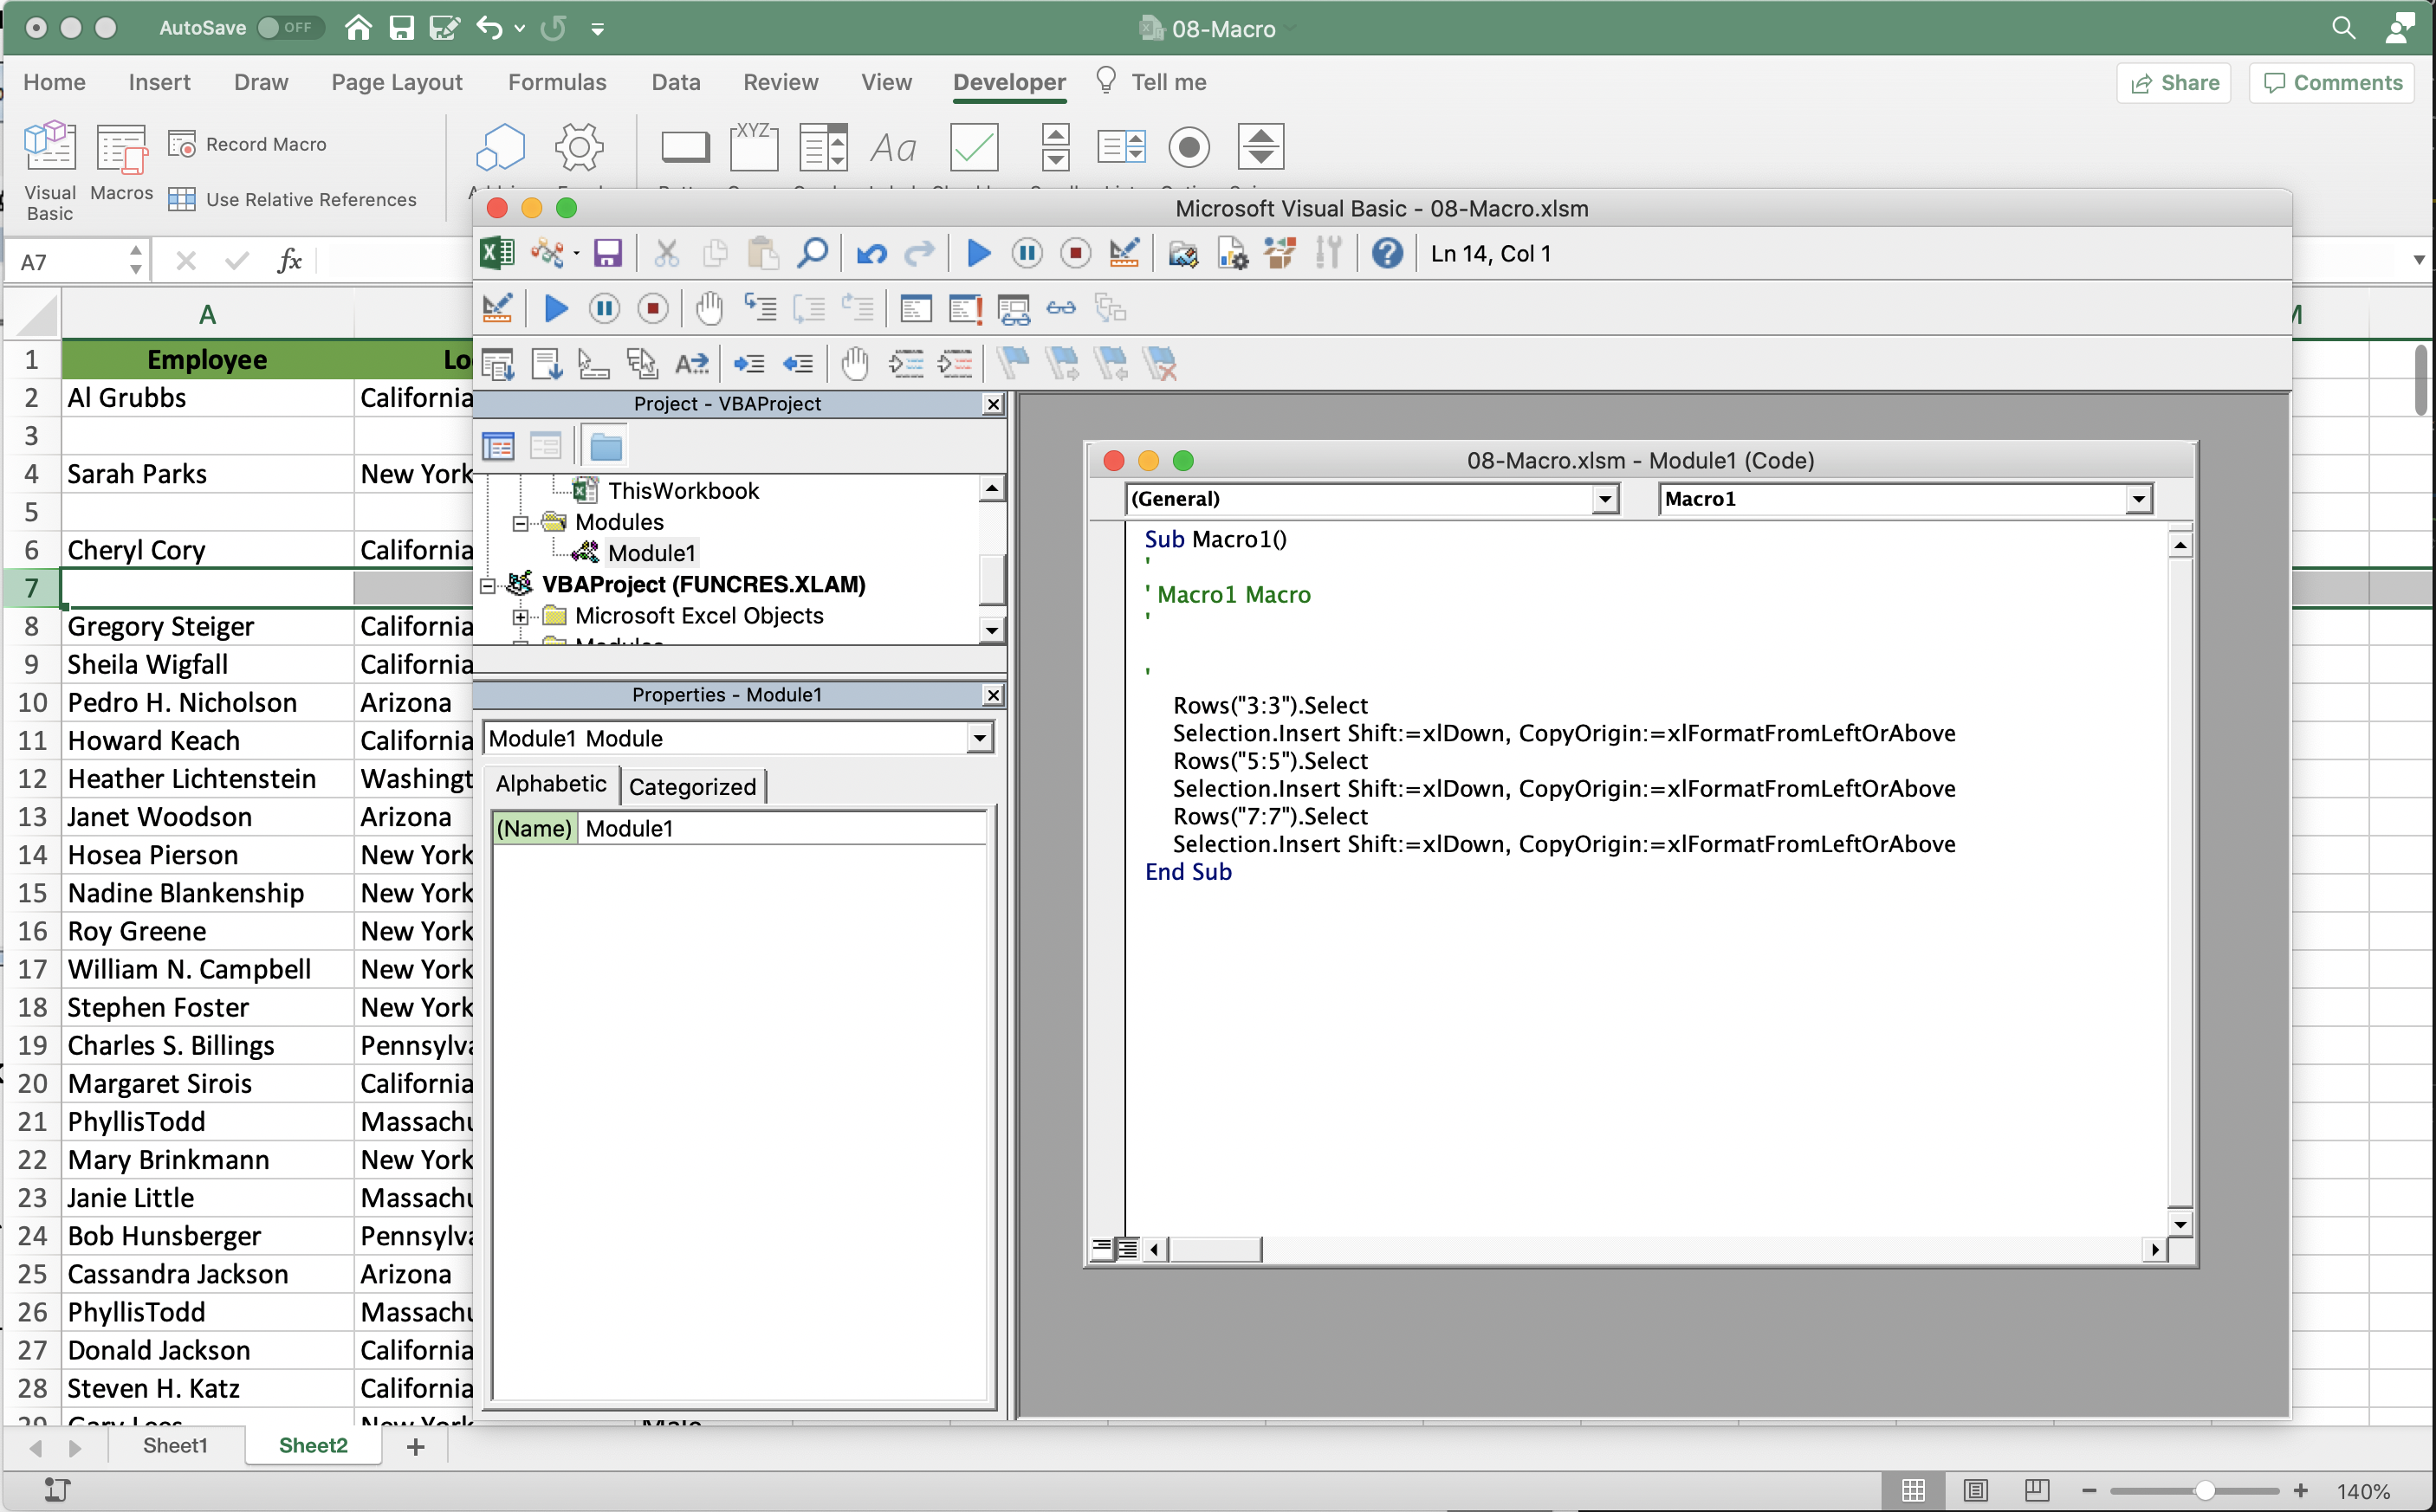Switch to the Alphabetic properties tab

[551, 784]
